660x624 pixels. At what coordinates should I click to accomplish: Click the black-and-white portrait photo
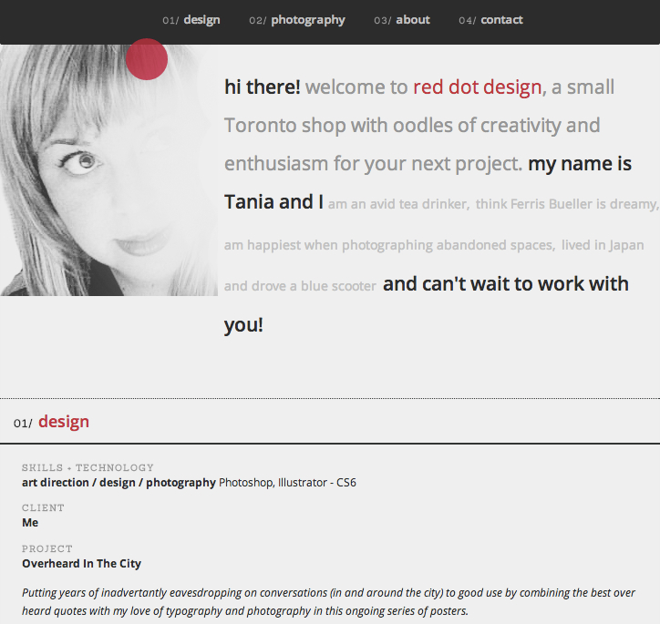point(108,169)
